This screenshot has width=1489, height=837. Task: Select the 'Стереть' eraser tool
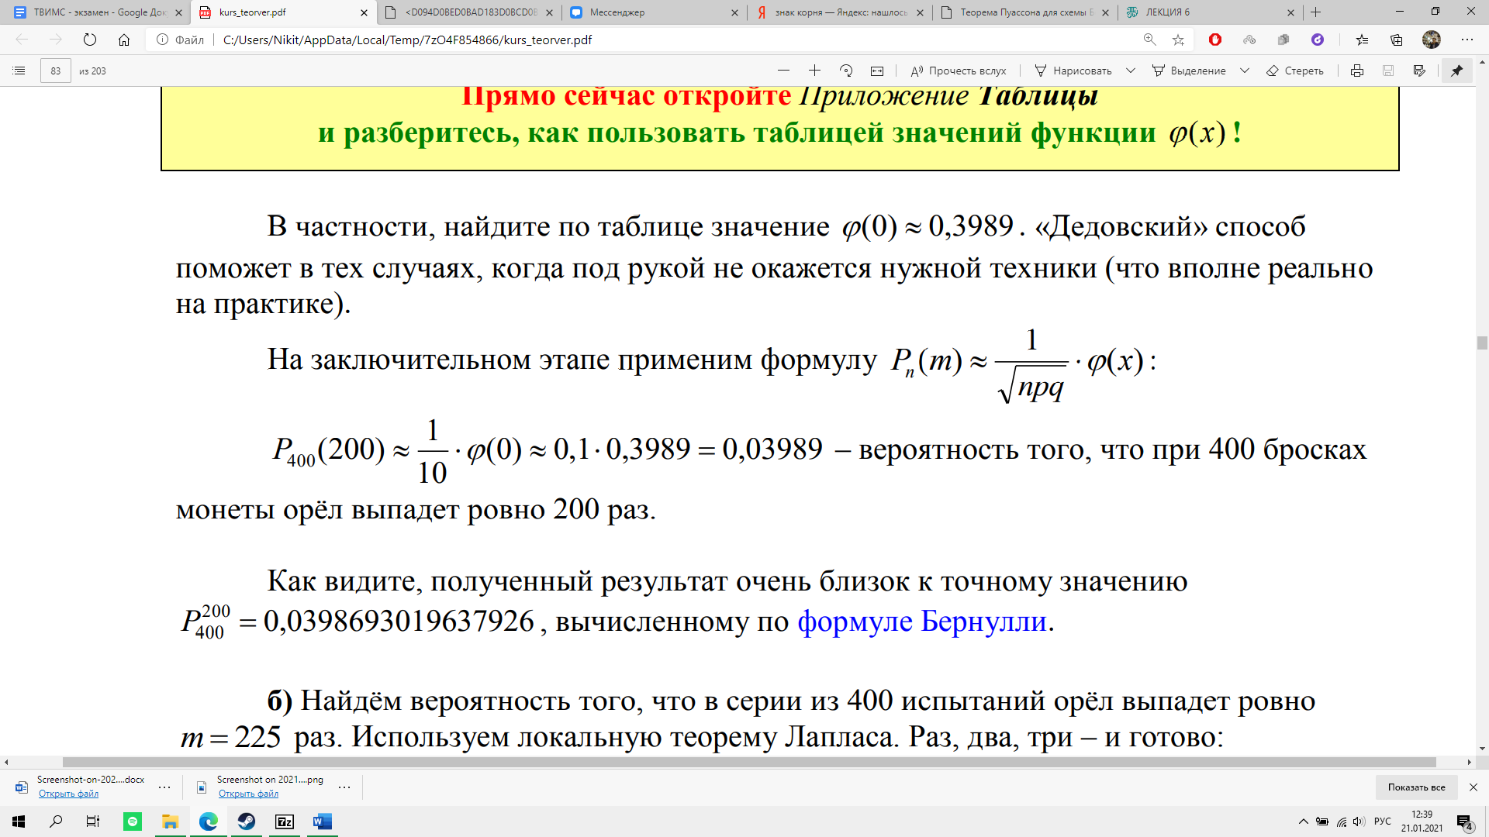tap(1295, 71)
